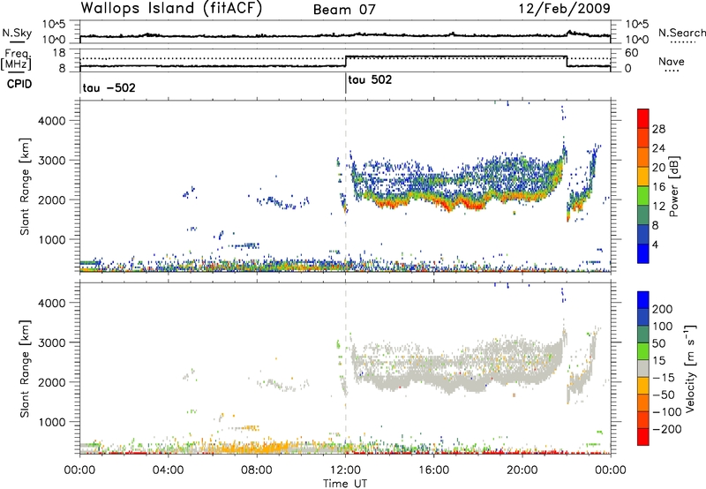Click the '200' value on the Velocity colorbar
The height and width of the screenshot is (489, 706).
(x=663, y=309)
